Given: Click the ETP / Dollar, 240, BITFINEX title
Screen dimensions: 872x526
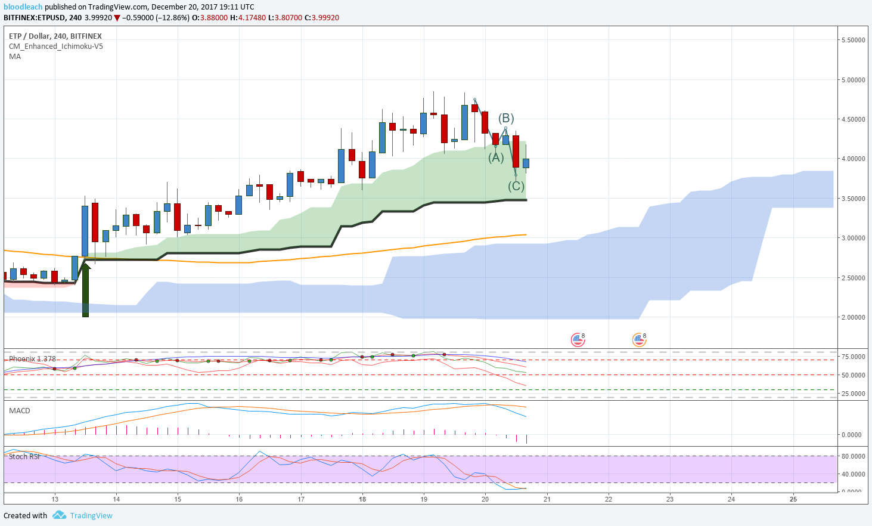Looking at the screenshot, I should (x=55, y=36).
